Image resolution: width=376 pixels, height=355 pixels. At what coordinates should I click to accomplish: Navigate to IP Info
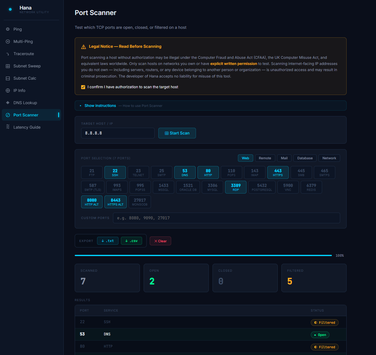31,90
